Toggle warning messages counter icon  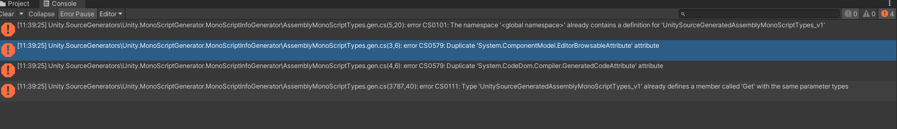868,14
